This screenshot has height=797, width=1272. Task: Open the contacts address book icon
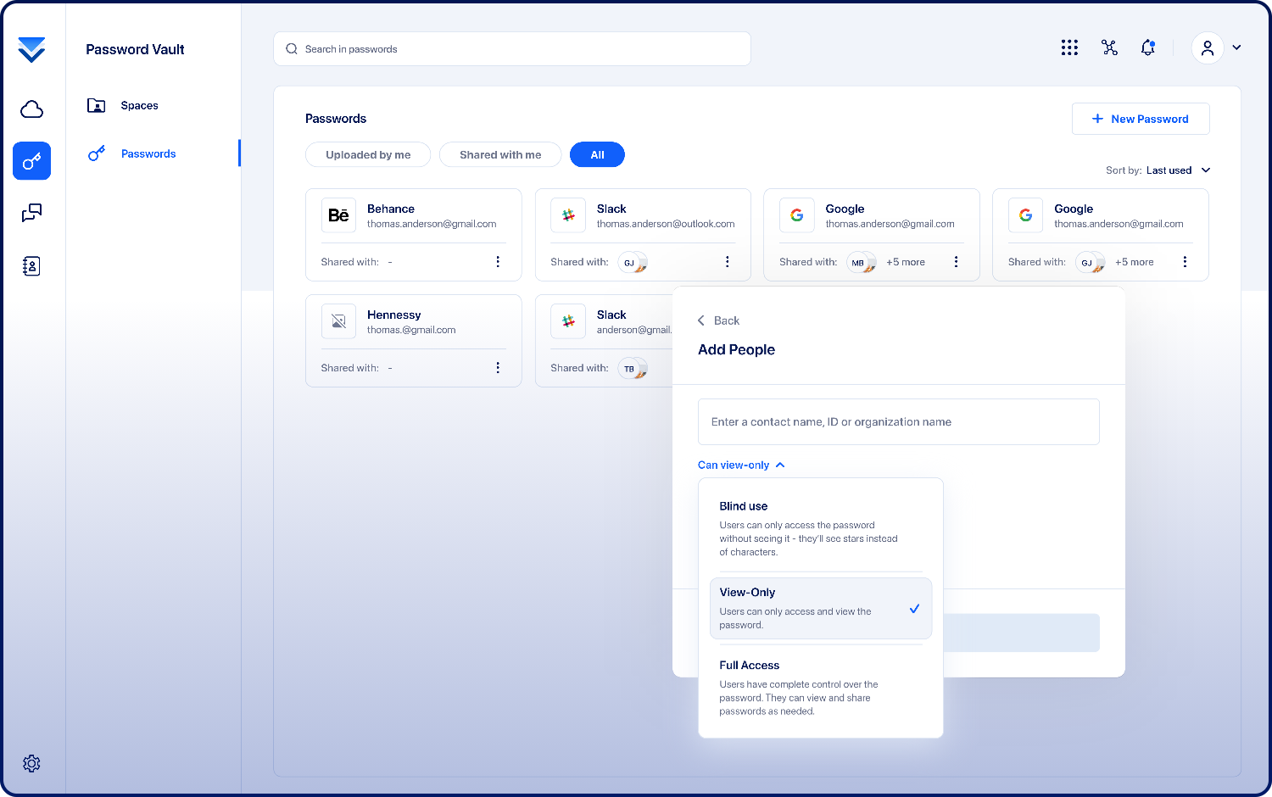tap(31, 266)
